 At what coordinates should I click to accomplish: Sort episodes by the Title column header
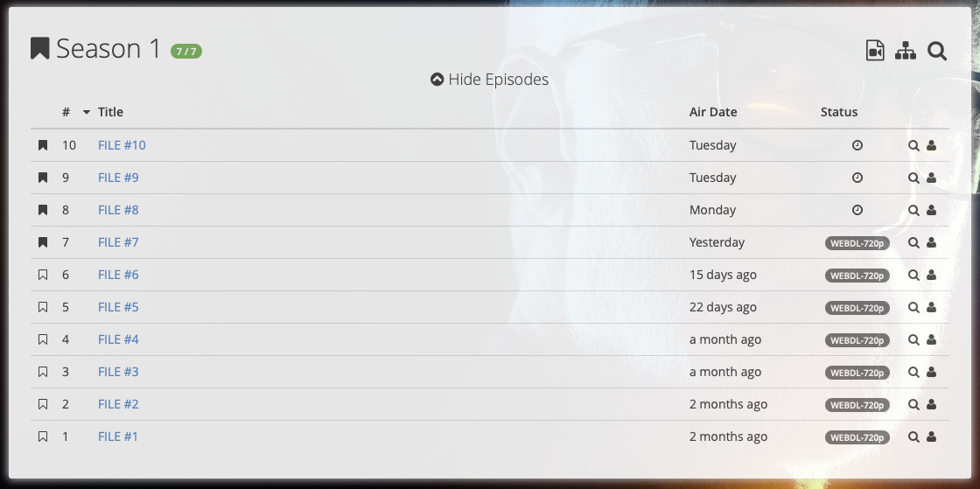tap(110, 112)
